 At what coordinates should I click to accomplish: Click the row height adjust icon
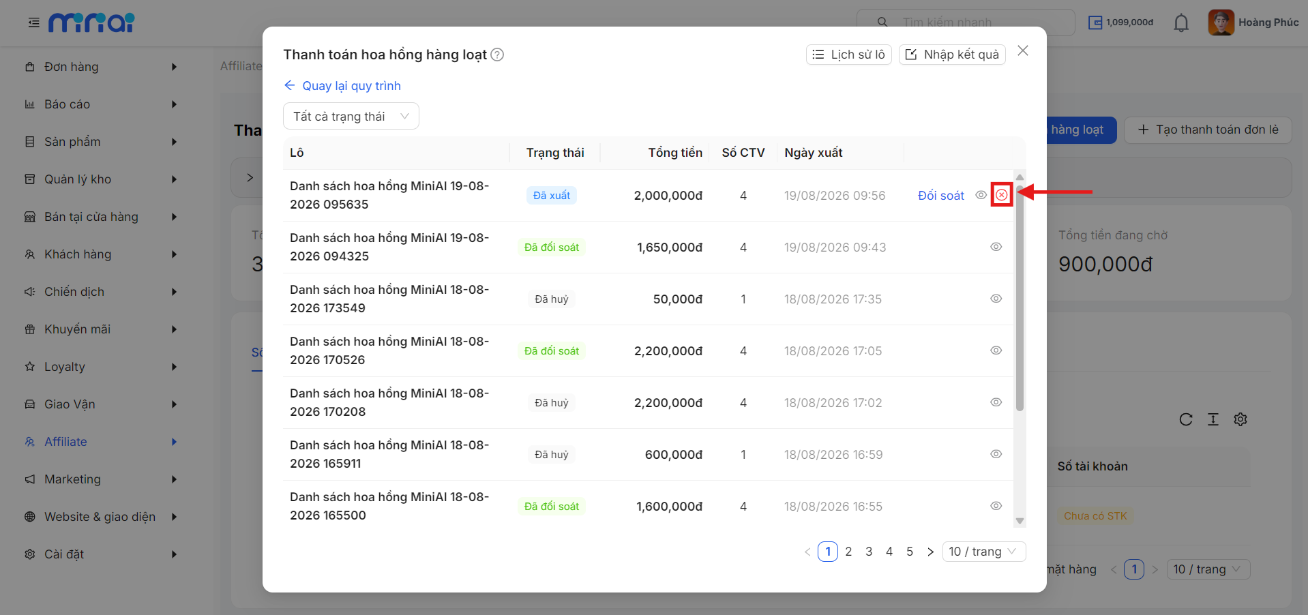pos(1213,419)
